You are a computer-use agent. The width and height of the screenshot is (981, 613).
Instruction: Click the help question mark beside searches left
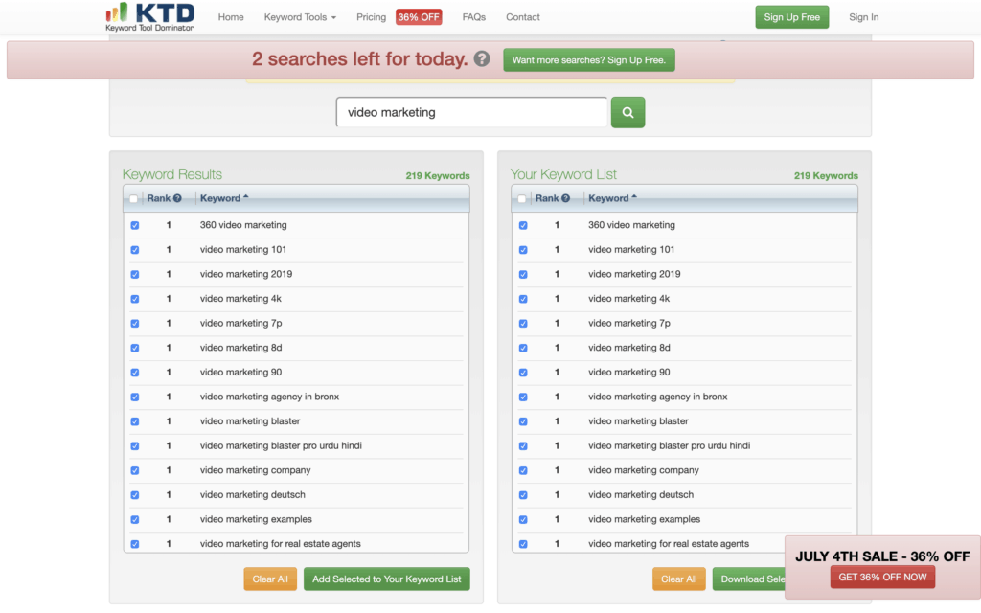pyautogui.click(x=482, y=58)
